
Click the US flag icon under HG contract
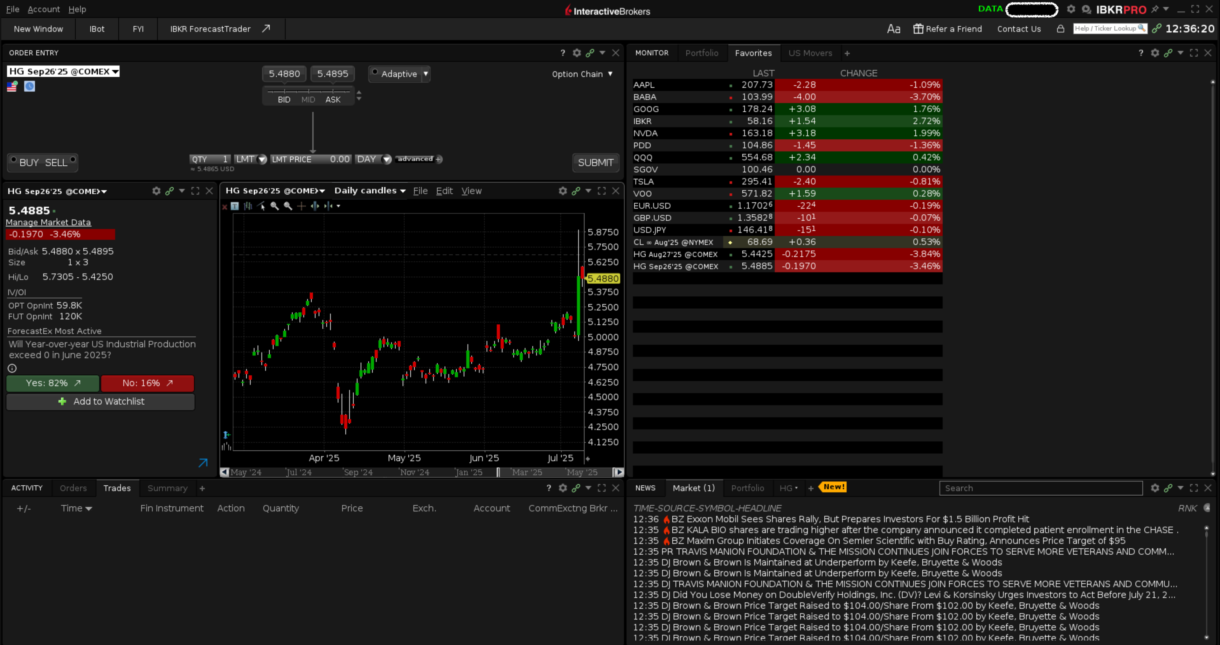pos(12,86)
